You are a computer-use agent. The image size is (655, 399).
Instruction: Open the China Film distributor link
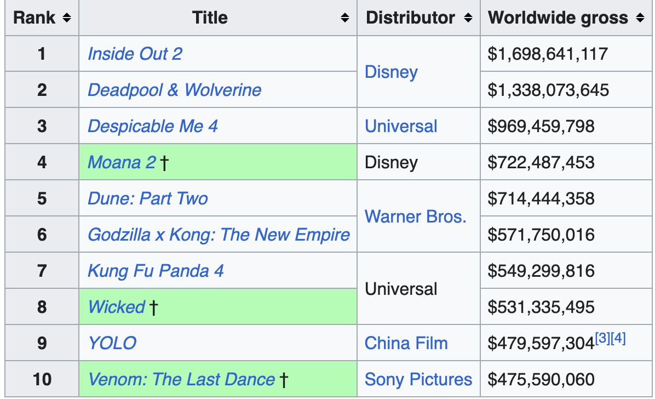pos(406,344)
